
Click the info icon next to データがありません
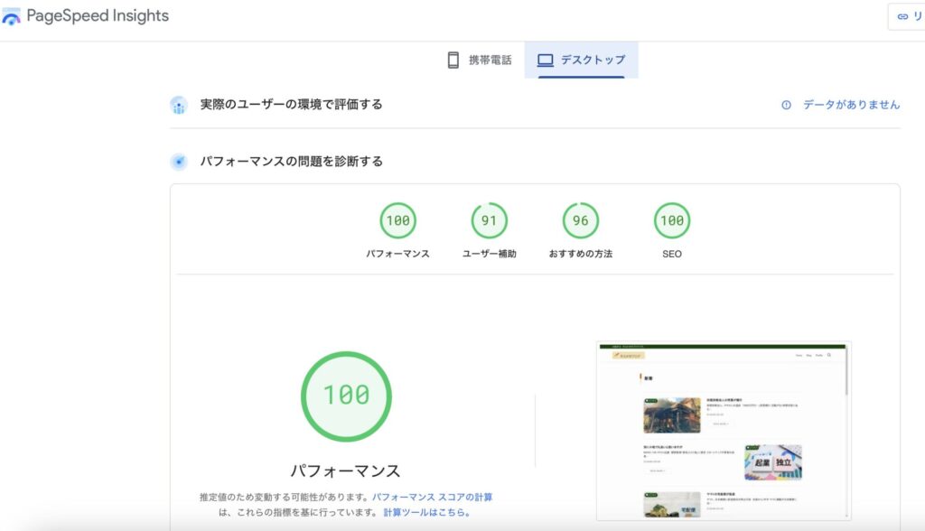coord(786,105)
